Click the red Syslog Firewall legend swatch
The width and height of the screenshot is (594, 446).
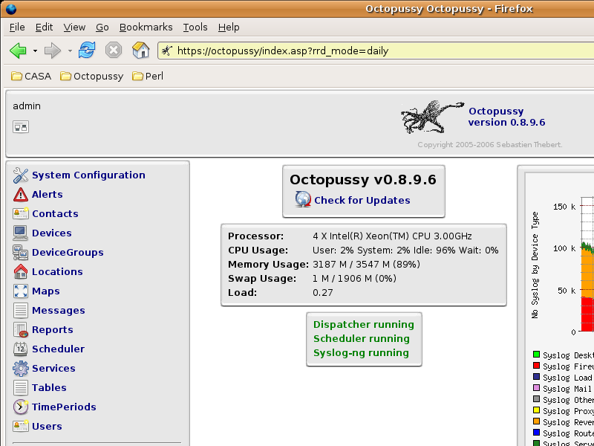point(536,366)
